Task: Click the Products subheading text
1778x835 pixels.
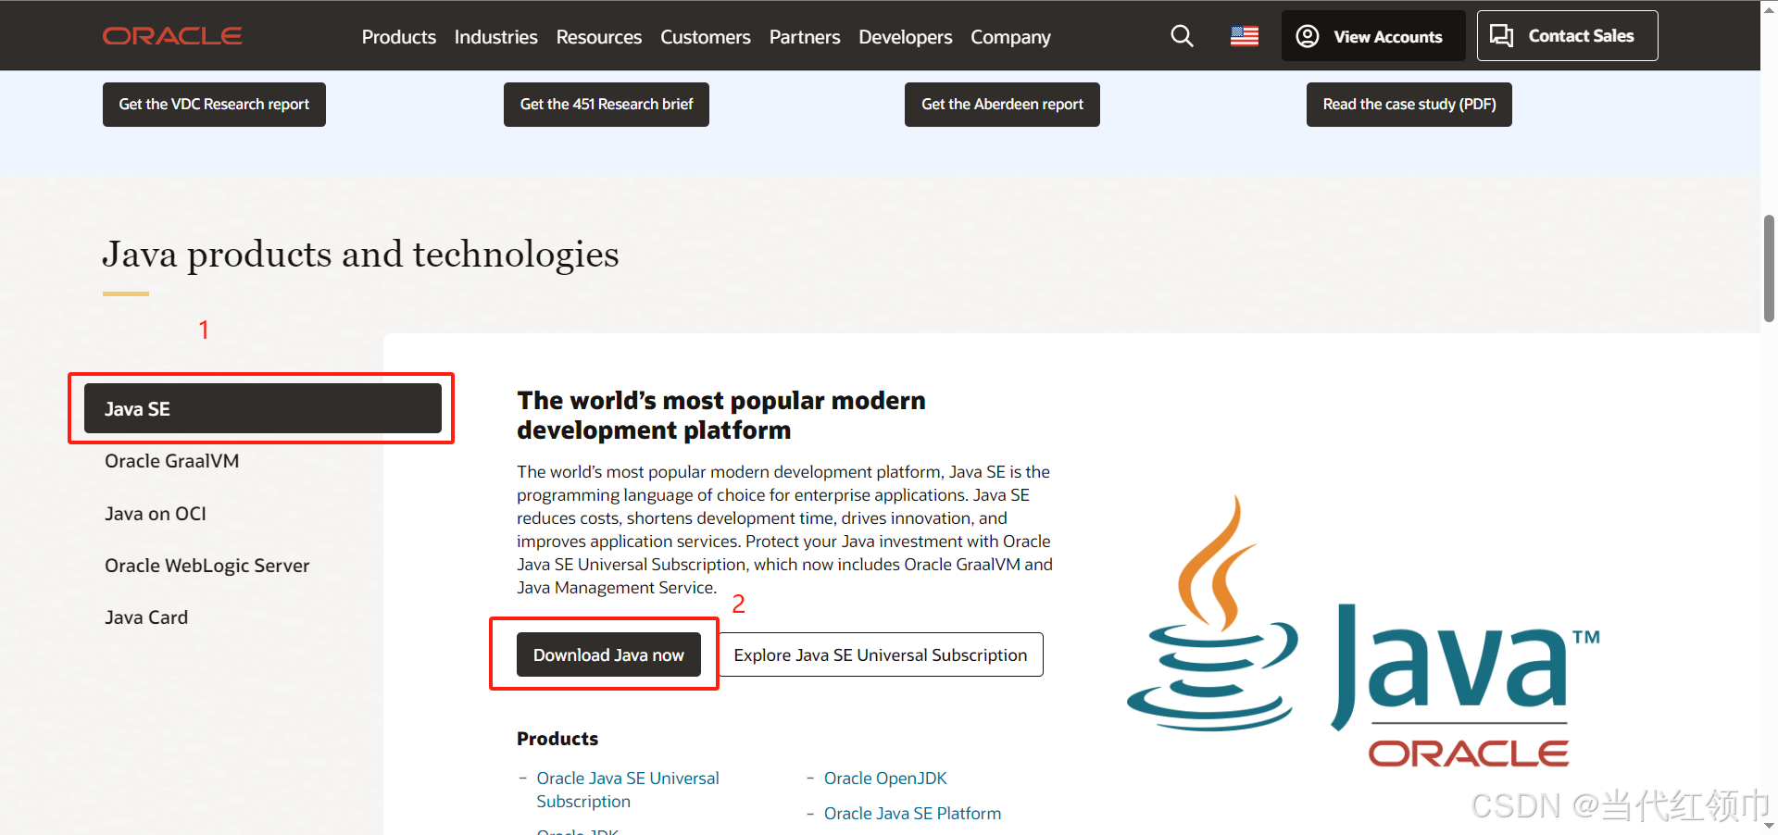Action: (x=557, y=739)
